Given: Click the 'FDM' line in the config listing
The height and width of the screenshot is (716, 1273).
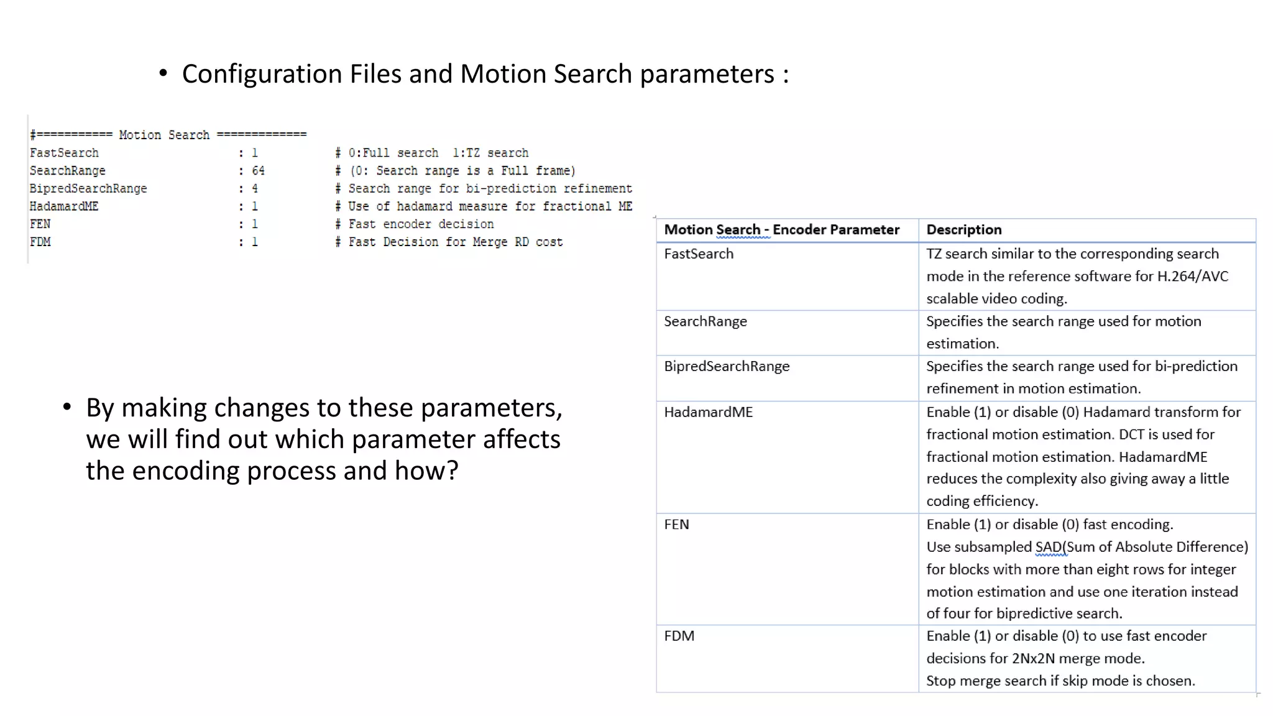Looking at the screenshot, I should coord(40,242).
